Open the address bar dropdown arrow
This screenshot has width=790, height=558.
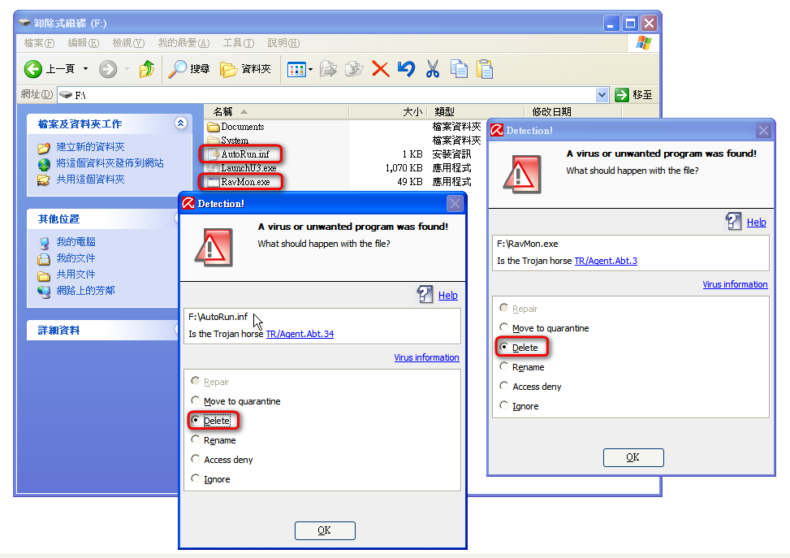(602, 95)
